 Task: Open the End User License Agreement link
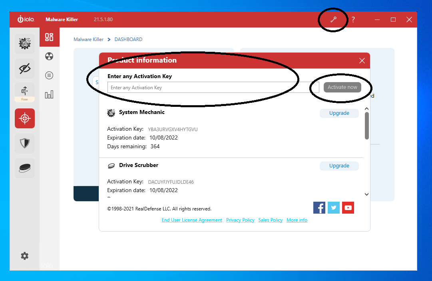coord(192,220)
